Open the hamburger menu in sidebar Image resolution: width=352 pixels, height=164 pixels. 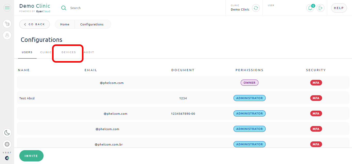click(7, 8)
